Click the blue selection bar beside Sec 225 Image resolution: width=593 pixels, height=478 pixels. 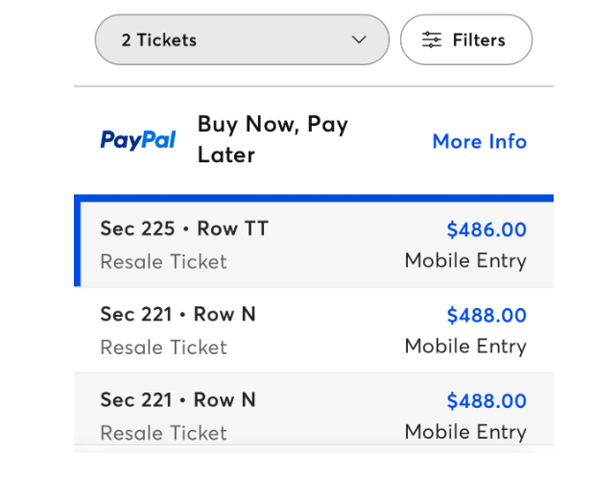tap(77, 244)
